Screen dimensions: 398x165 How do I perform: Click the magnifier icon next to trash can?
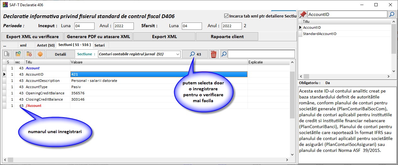(x=224, y=54)
